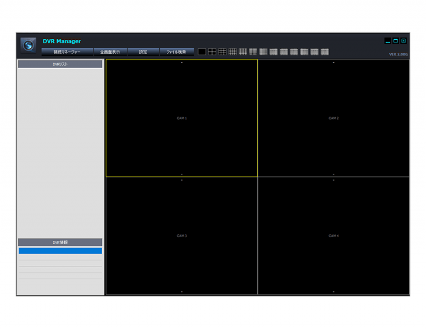Click the DVR Manager logo icon

point(28,45)
